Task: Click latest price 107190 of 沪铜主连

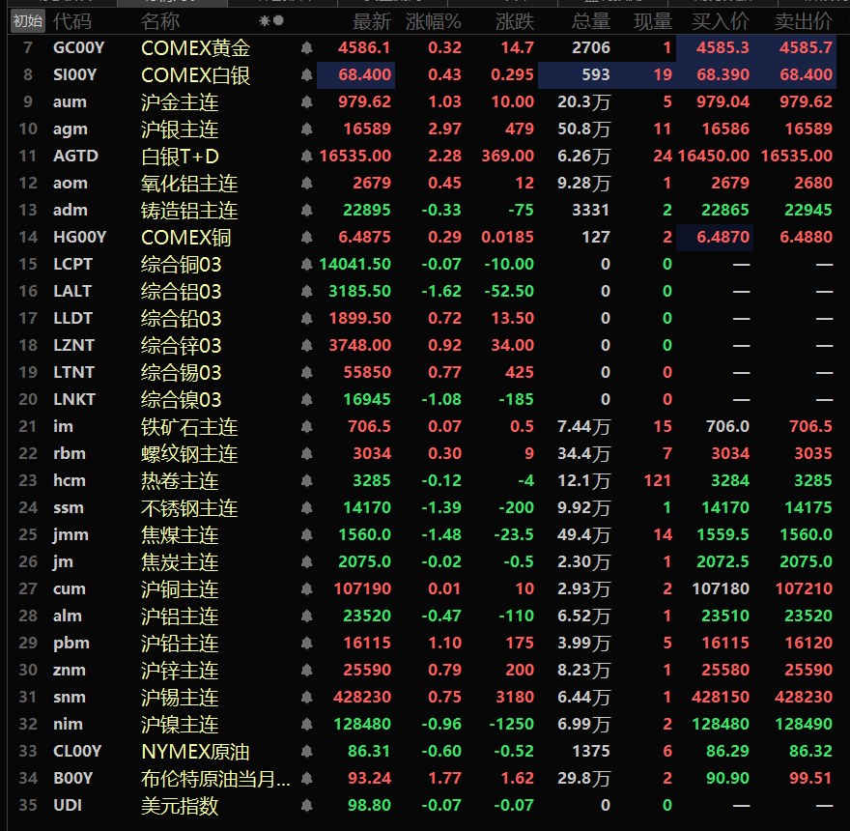Action: point(362,589)
